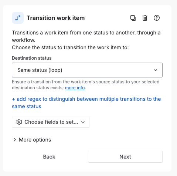Click the helper text about source status
This screenshot has width=177, height=176.
pos(86,85)
